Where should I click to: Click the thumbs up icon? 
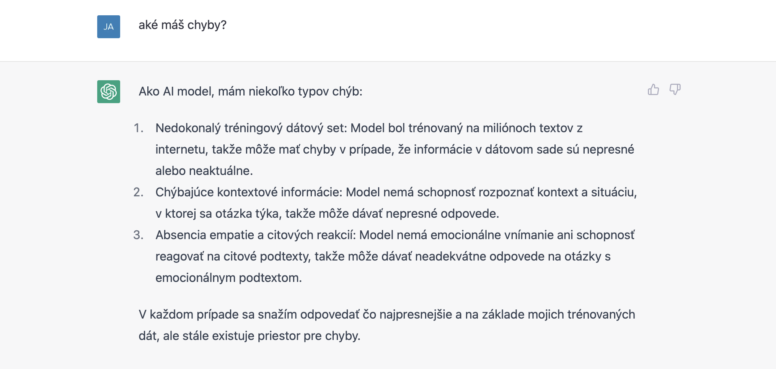653,90
